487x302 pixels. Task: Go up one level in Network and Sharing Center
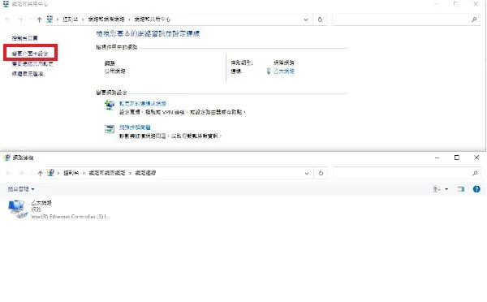(x=39, y=19)
